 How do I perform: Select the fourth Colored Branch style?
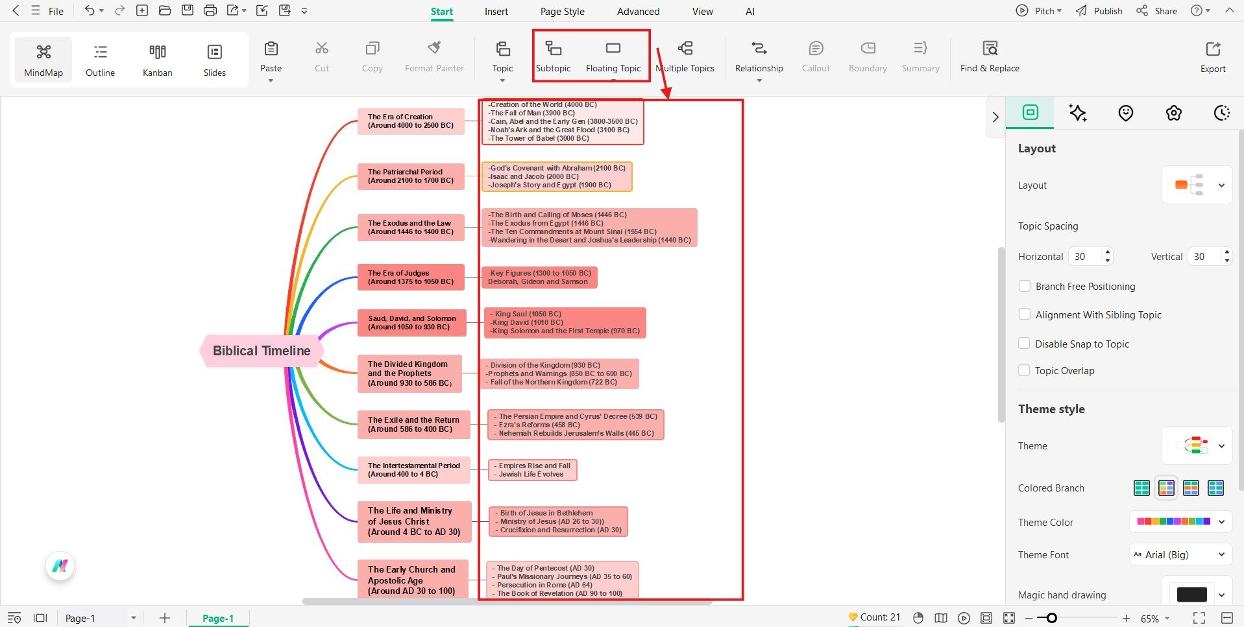point(1215,488)
